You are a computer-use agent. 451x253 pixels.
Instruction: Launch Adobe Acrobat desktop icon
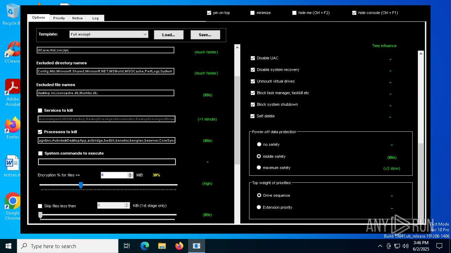(12, 92)
